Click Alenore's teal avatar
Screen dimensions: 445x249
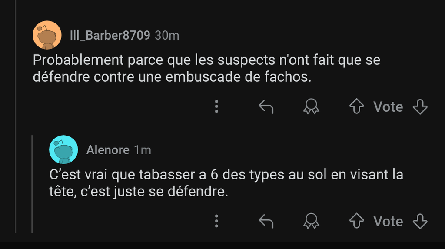(x=63, y=149)
